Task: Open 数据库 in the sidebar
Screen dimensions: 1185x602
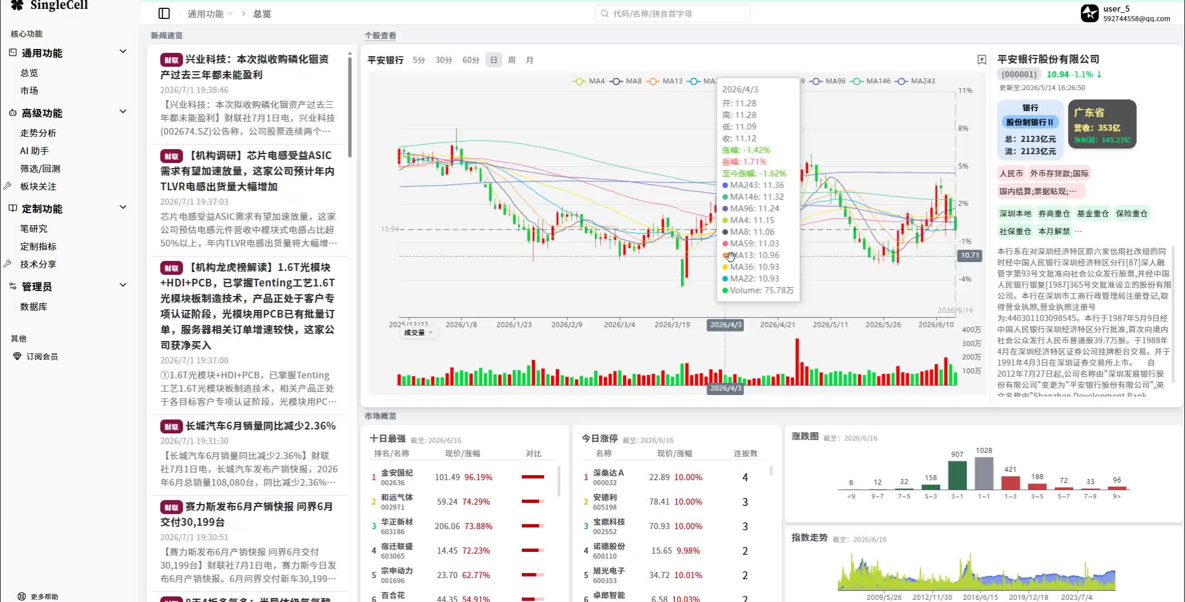Action: coord(33,306)
